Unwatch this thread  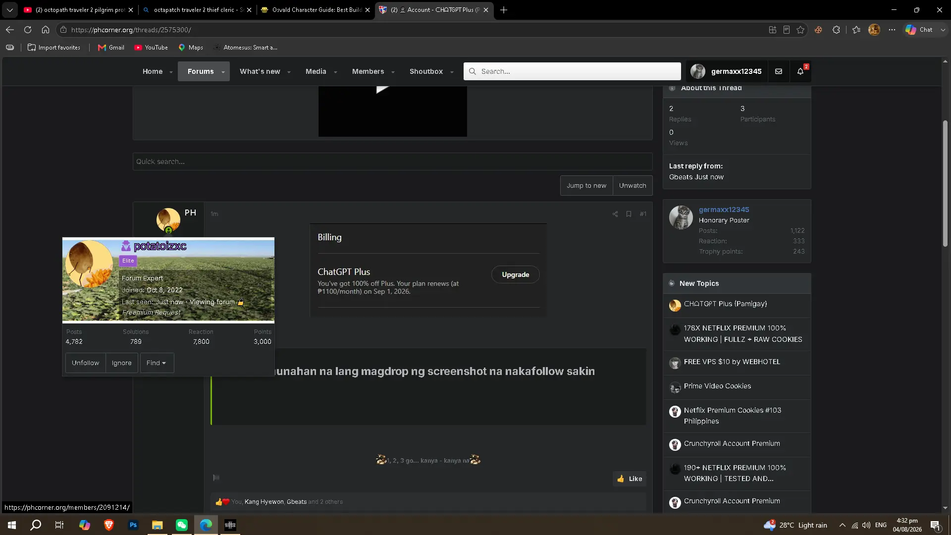pyautogui.click(x=633, y=186)
